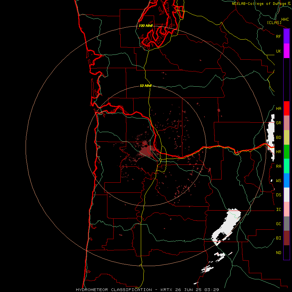Click the white DS legend swatch

[286, 195]
